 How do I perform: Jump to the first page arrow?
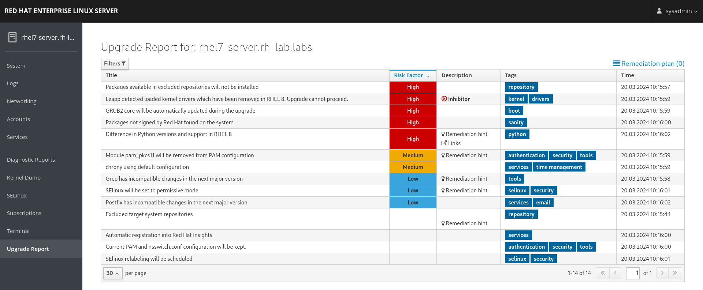[603, 273]
